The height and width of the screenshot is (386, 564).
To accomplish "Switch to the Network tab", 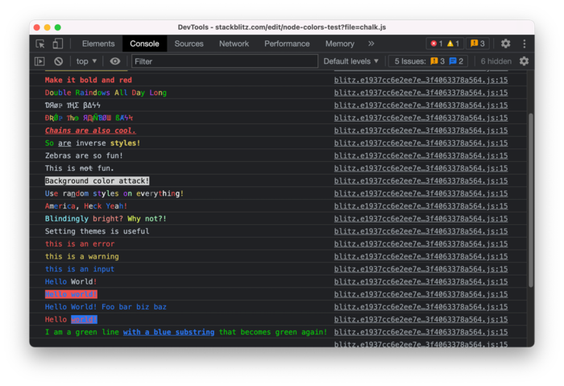I will coord(234,44).
